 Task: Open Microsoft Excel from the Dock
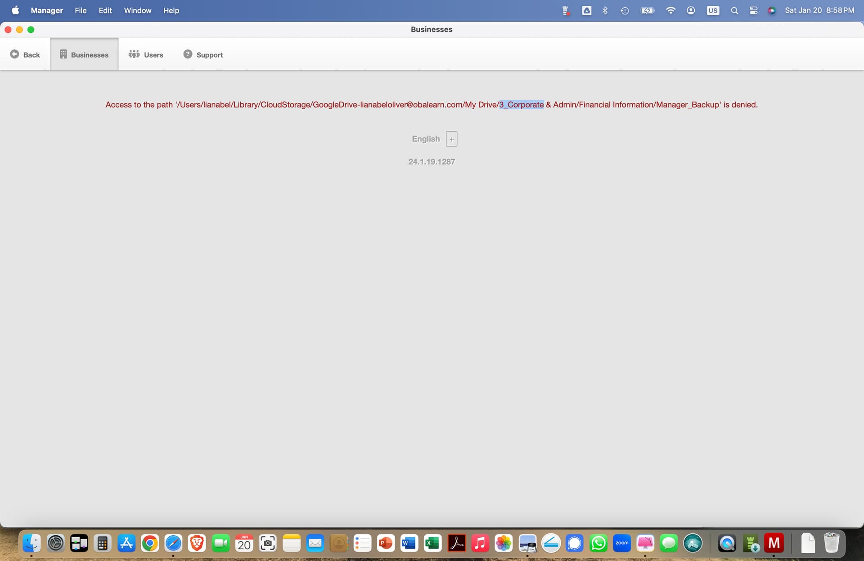coord(432,543)
